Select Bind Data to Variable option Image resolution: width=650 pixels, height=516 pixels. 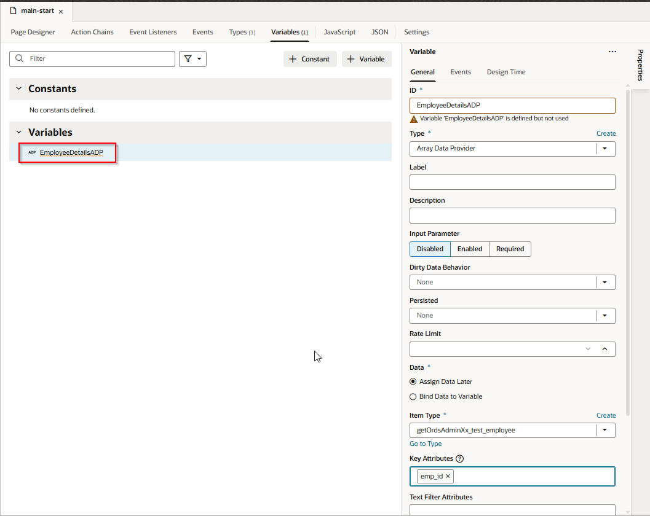(413, 396)
